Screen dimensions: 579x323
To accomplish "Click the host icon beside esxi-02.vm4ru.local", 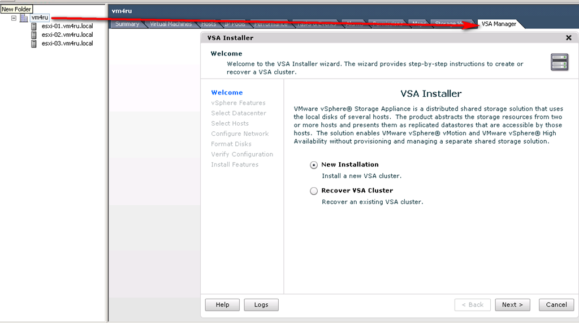I will point(33,35).
